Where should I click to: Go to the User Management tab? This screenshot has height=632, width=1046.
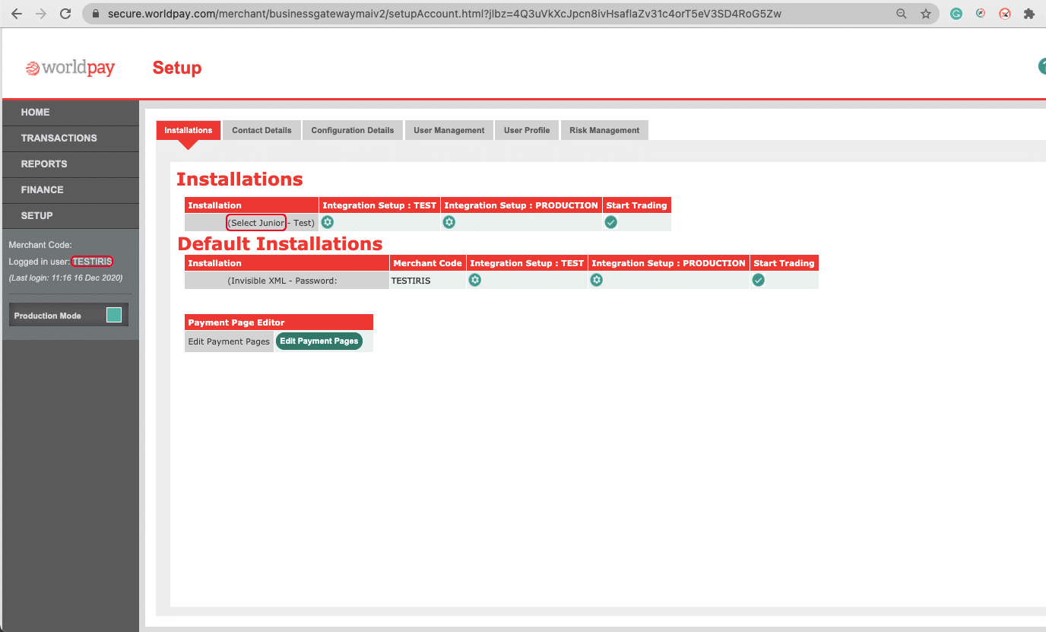[449, 130]
